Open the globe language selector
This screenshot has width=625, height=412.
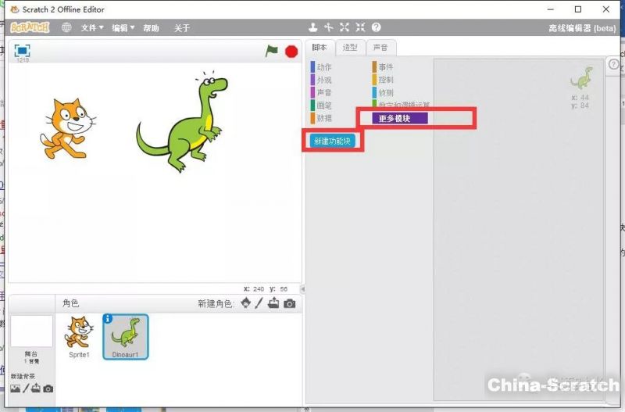coord(66,28)
